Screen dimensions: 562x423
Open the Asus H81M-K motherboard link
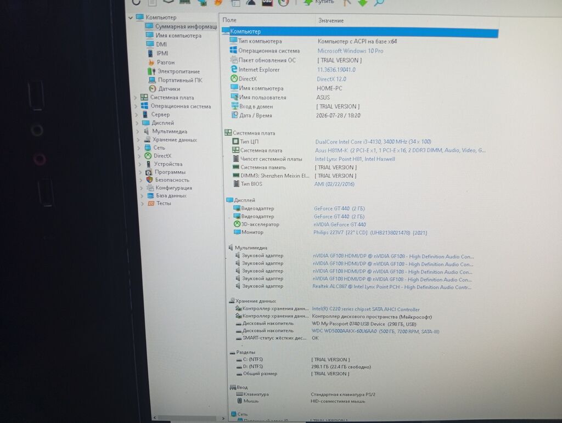click(x=400, y=150)
